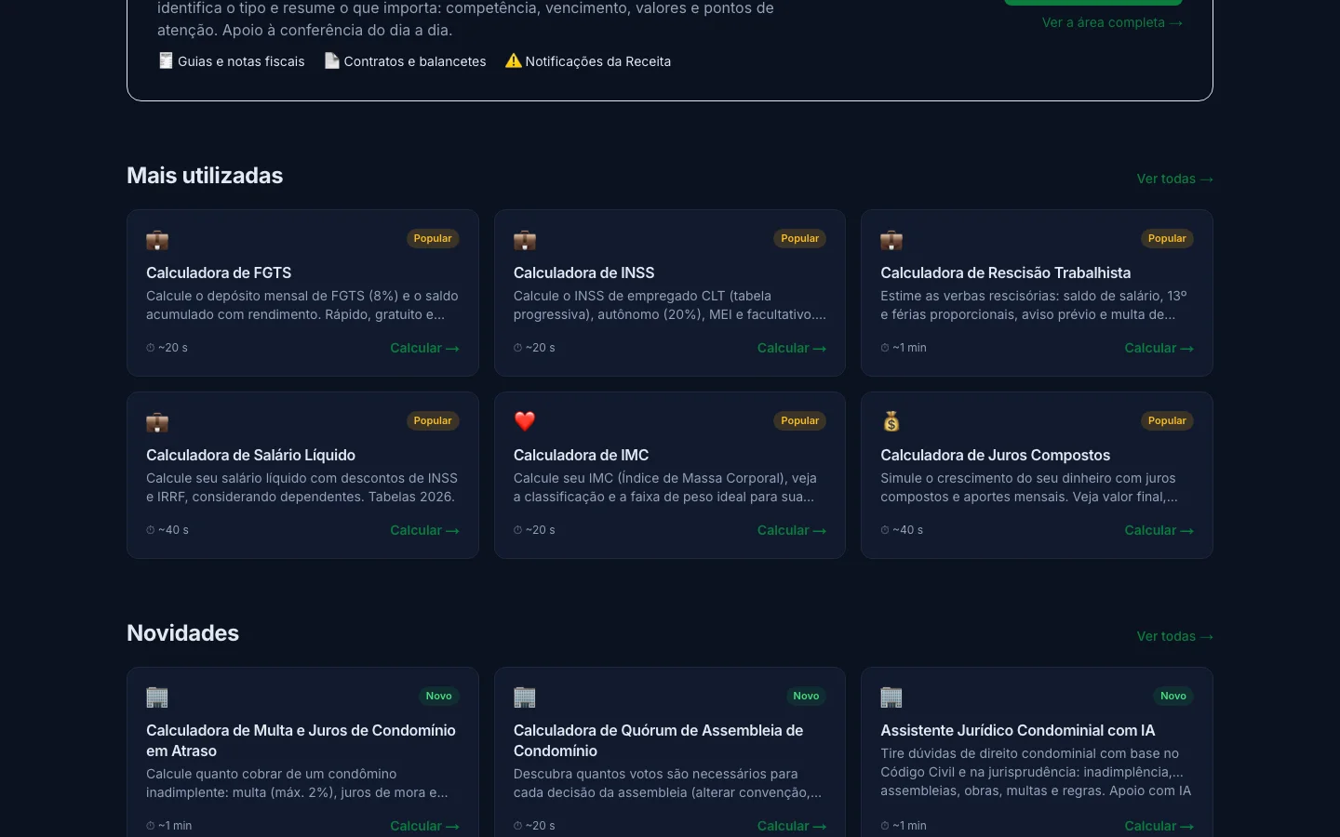1340x837 pixels.
Task: Click ~1 min time on Rescisão Trabalhista card
Action: [909, 348]
